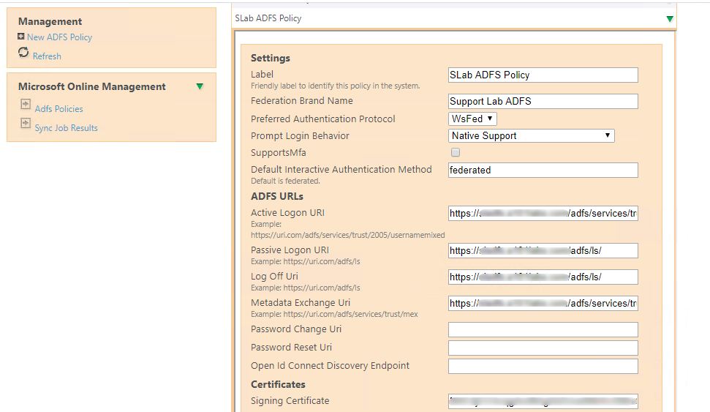Click the Active Logon URI field
This screenshot has height=412, width=710.
click(543, 214)
